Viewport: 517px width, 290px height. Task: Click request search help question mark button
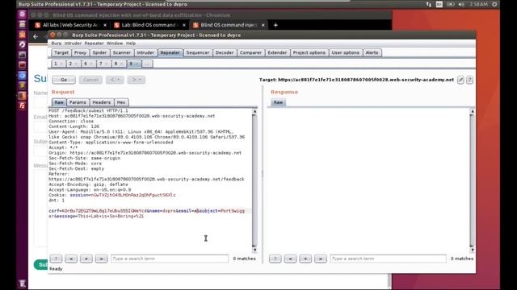[x=56, y=259]
